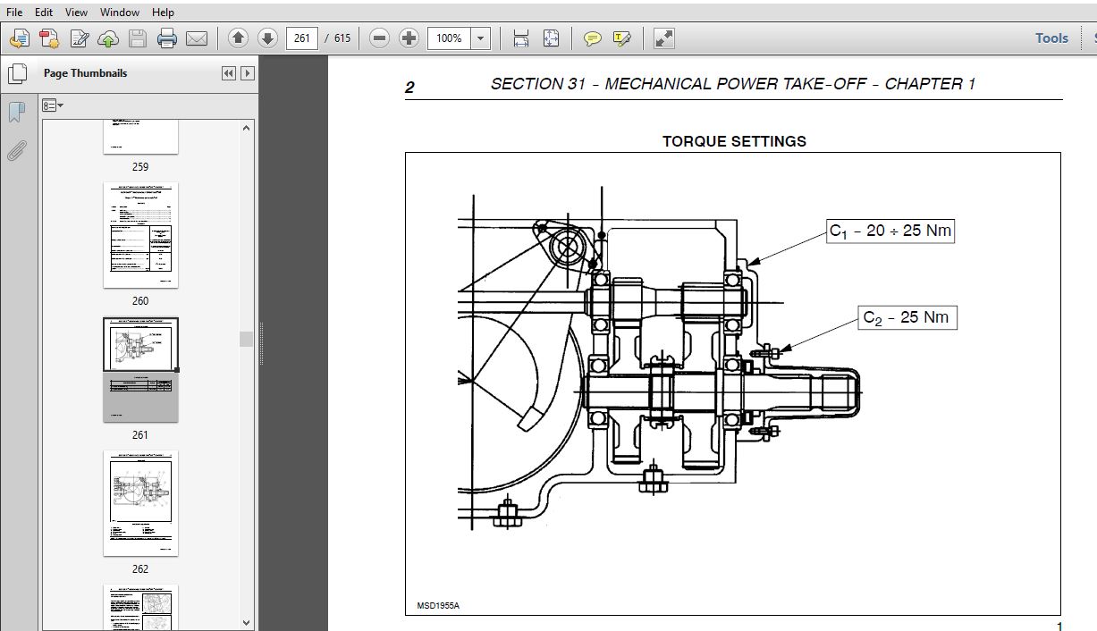The width and height of the screenshot is (1097, 631).
Task: Click the 'C2 - 25 Nm' label
Action: coord(908,317)
